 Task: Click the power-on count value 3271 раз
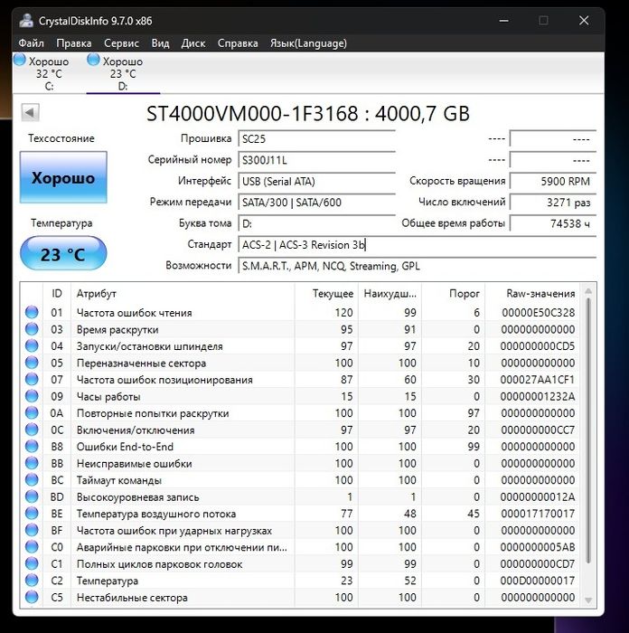coord(553,203)
